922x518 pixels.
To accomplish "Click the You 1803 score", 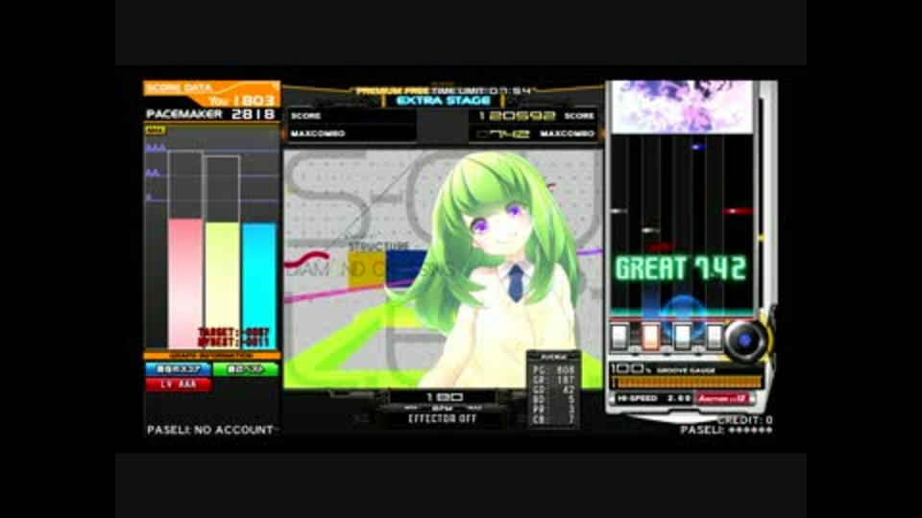I will [241, 101].
